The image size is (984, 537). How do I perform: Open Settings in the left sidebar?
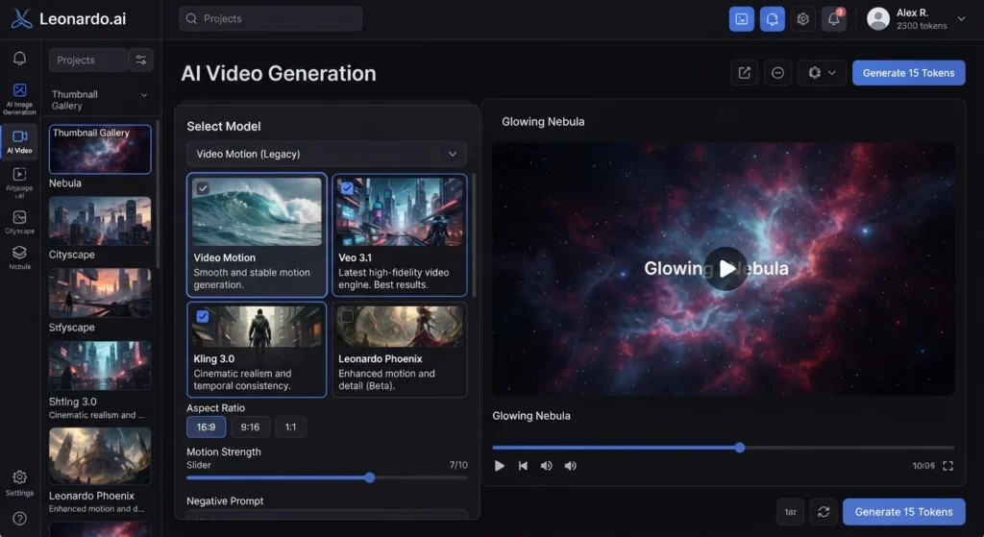[19, 483]
